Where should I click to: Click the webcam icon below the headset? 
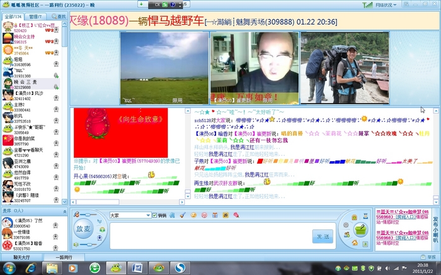tap(100, 238)
